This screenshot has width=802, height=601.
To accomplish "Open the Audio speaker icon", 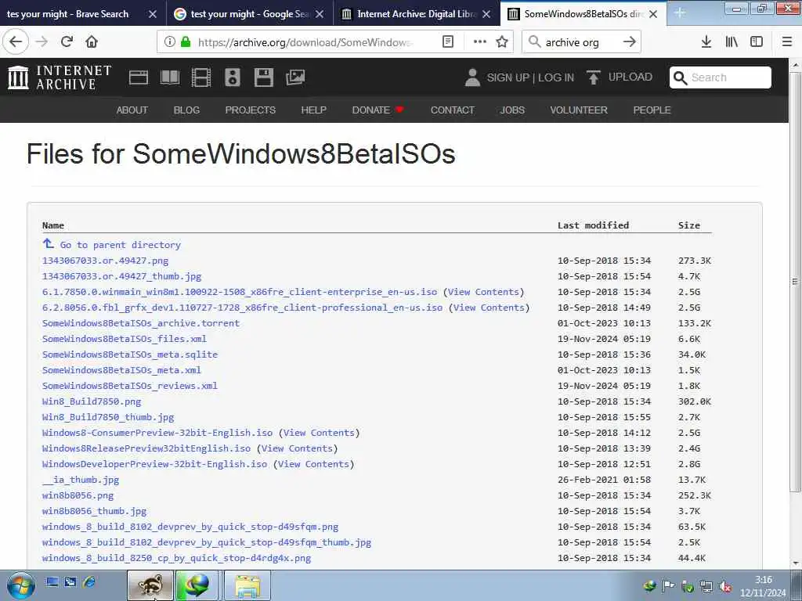I will point(232,77).
